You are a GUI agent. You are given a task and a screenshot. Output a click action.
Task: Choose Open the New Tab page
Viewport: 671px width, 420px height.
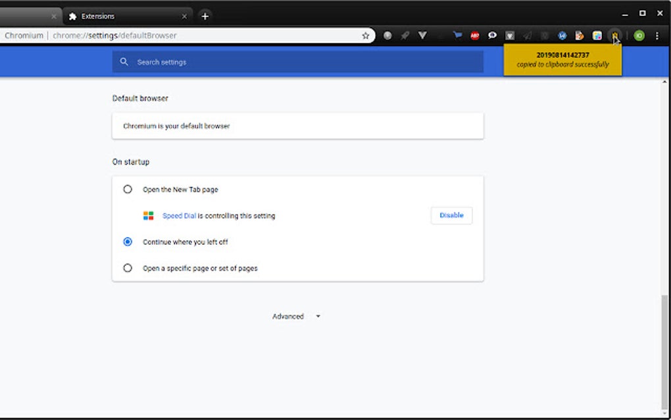128,189
